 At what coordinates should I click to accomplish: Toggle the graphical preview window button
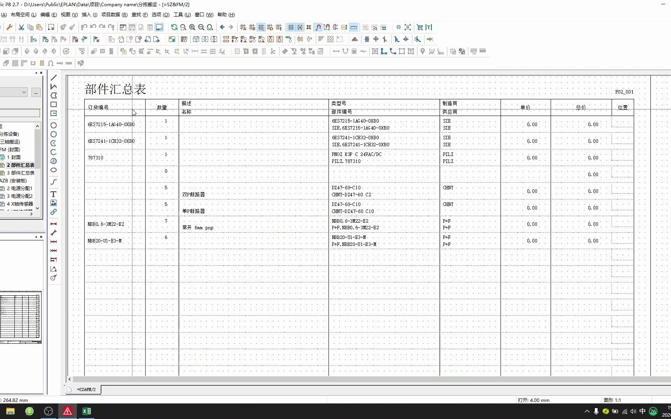pyautogui.click(x=159, y=27)
